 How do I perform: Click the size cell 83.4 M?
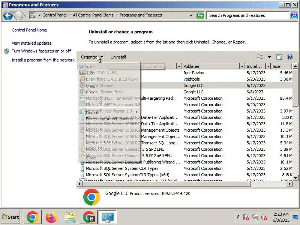tap(286, 98)
